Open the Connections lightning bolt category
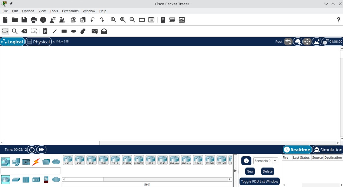This screenshot has height=187, width=343. coord(36,162)
